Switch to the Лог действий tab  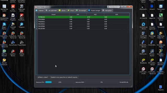click(x=51, y=11)
